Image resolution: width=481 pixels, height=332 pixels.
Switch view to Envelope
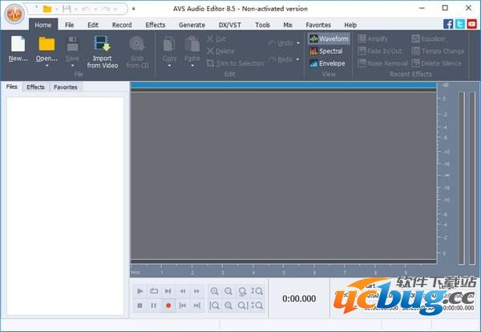pyautogui.click(x=327, y=63)
